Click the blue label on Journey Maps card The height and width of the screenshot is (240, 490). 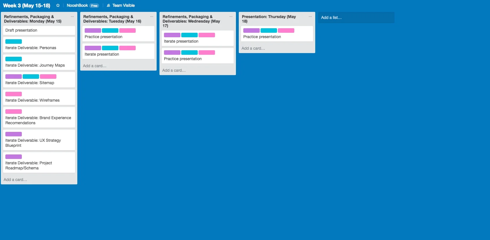(x=14, y=59)
